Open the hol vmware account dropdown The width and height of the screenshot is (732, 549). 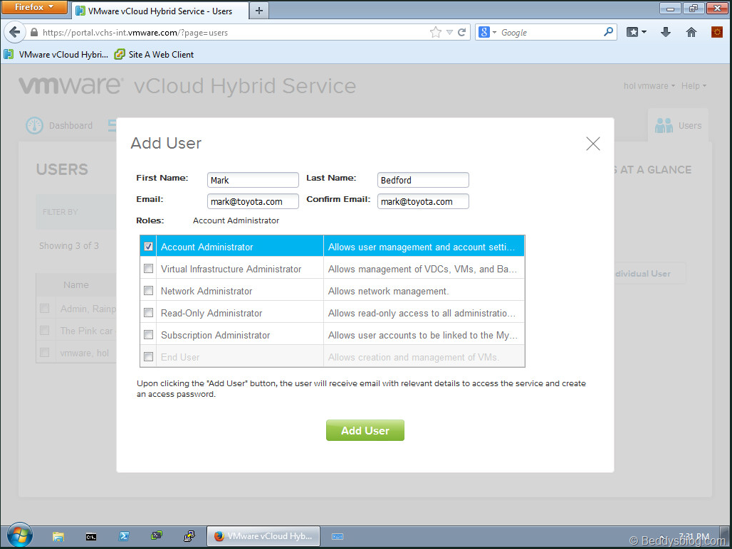[649, 86]
